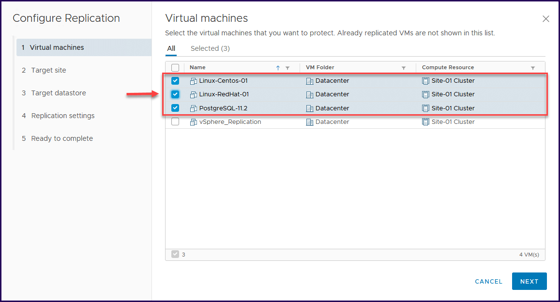Click Datacenter text in vSphere_Replication row
This screenshot has height=302, width=560.
click(332, 122)
